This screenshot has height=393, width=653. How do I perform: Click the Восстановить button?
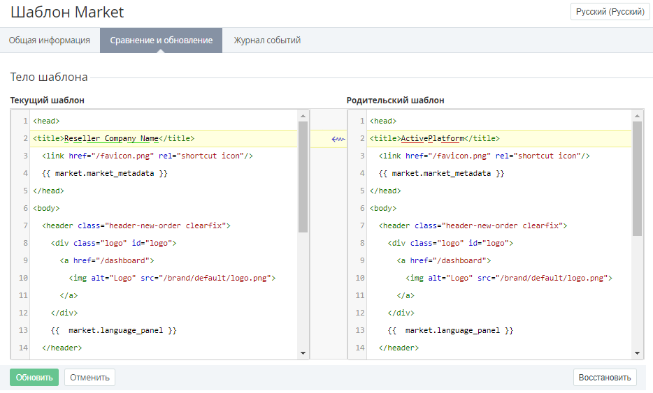click(605, 378)
